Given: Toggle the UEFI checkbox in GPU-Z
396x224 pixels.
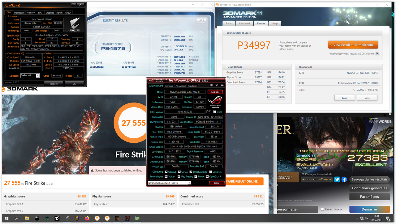Looking at the screenshot, I should [214, 112].
